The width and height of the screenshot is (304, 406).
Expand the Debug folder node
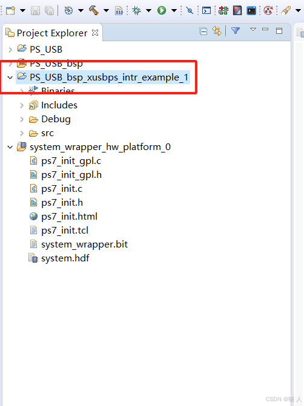tap(22, 119)
